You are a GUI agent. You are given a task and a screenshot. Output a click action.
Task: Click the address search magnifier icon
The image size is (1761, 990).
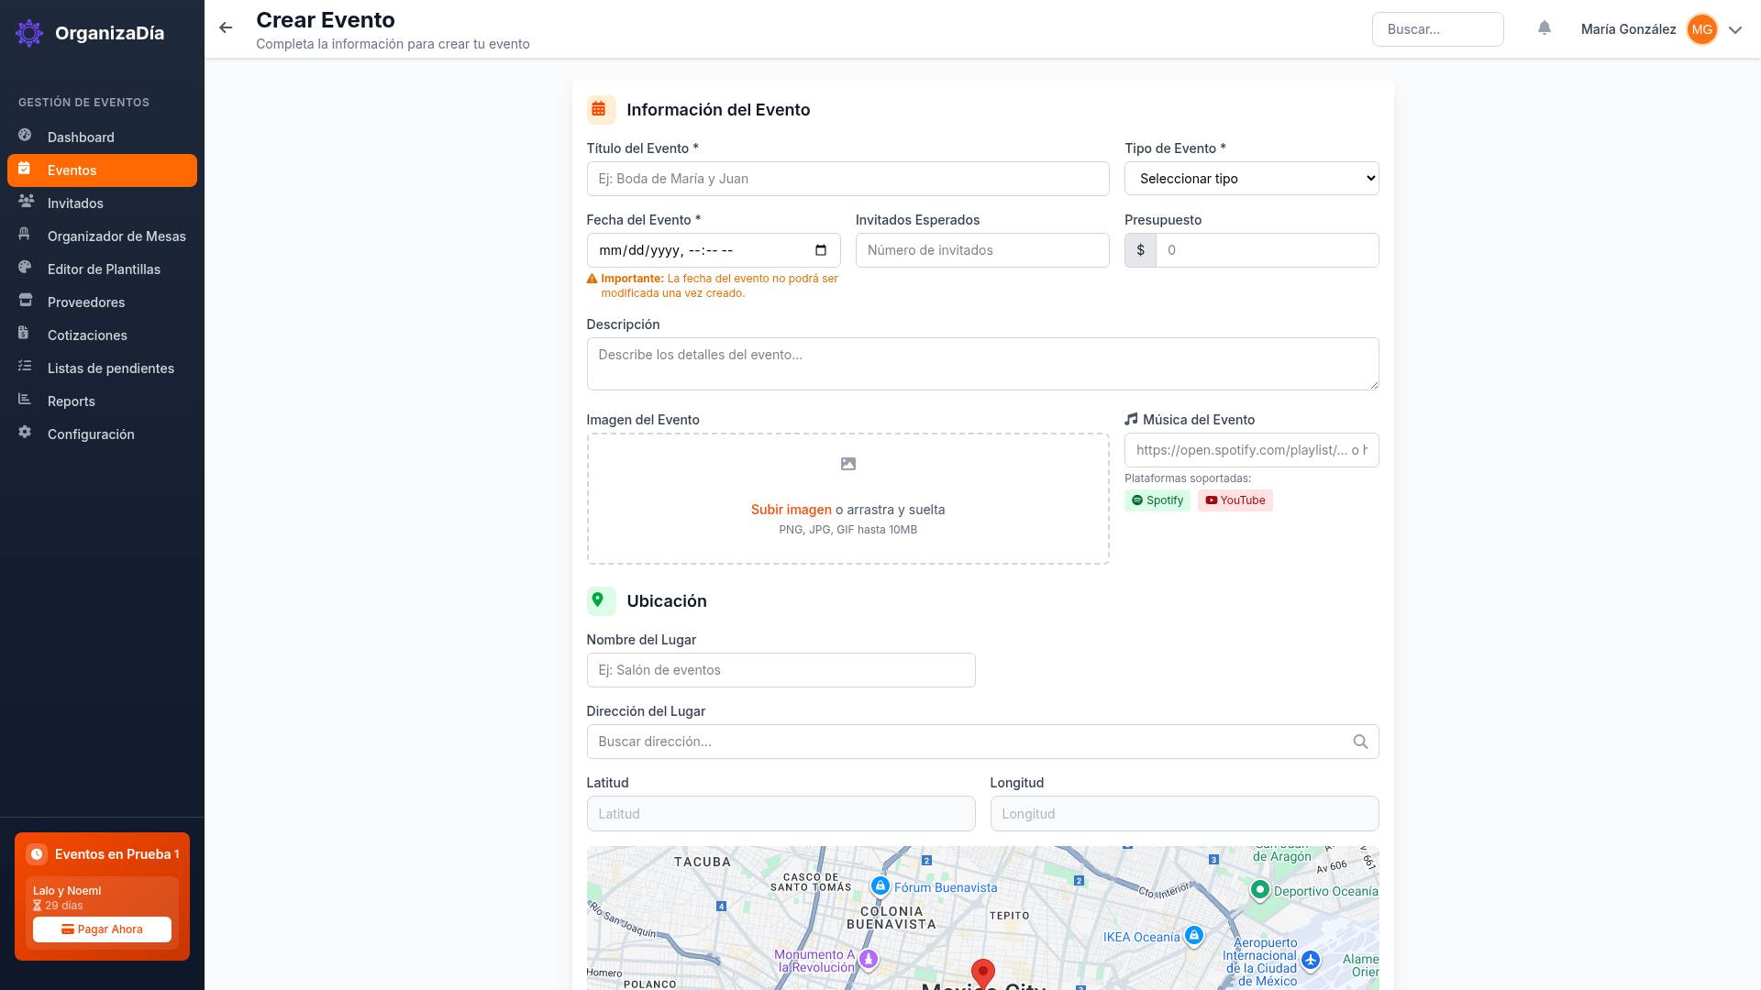click(1360, 742)
